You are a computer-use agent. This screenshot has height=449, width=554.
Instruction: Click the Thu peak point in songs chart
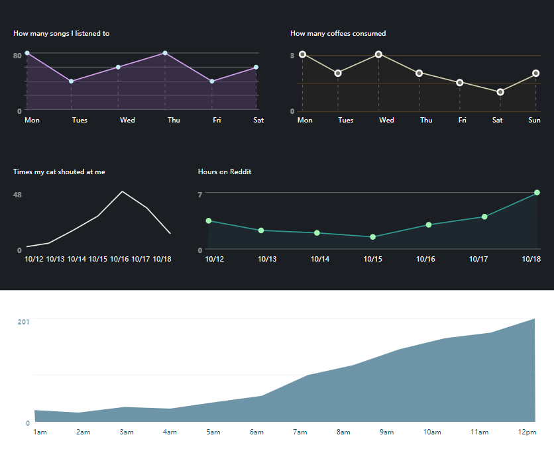click(x=165, y=53)
